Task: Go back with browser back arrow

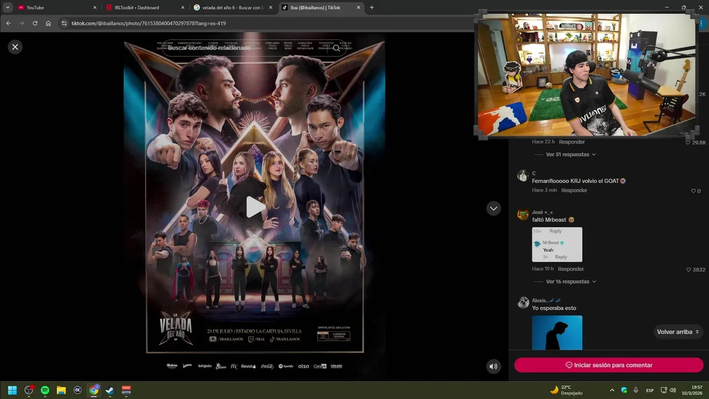Action: pos(8,23)
